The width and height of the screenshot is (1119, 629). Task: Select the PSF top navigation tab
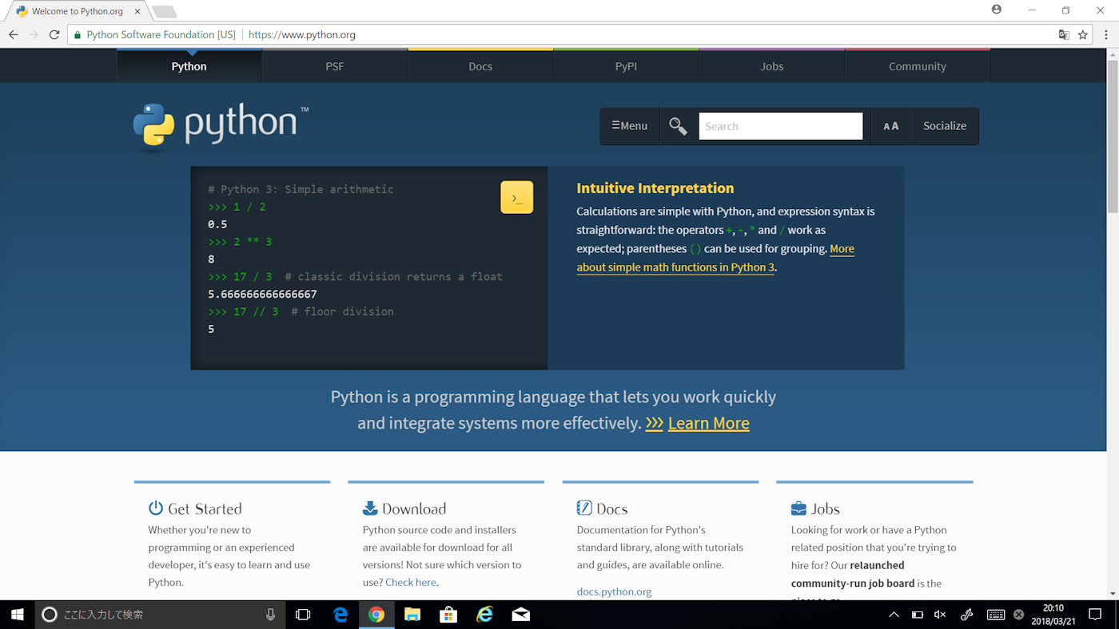click(x=335, y=66)
